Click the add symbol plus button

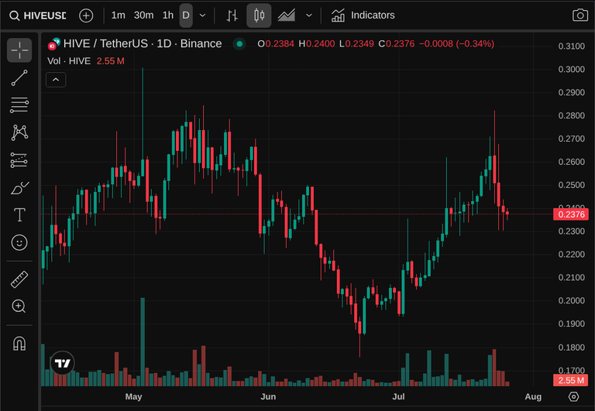point(86,15)
